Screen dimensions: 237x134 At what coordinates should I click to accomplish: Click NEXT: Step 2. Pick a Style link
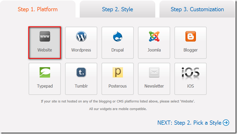(x=193, y=123)
